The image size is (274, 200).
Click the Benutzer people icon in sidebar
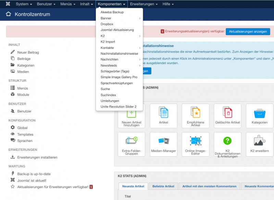coord(13,111)
